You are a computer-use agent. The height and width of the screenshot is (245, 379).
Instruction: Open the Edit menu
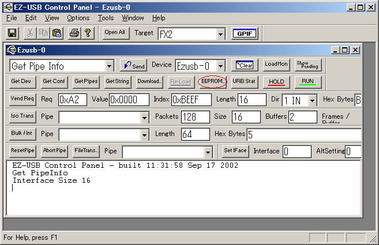(x=31, y=18)
